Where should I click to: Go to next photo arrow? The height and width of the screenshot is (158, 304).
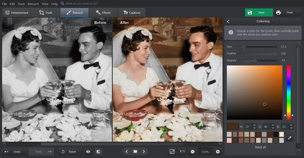pyautogui.click(x=144, y=151)
